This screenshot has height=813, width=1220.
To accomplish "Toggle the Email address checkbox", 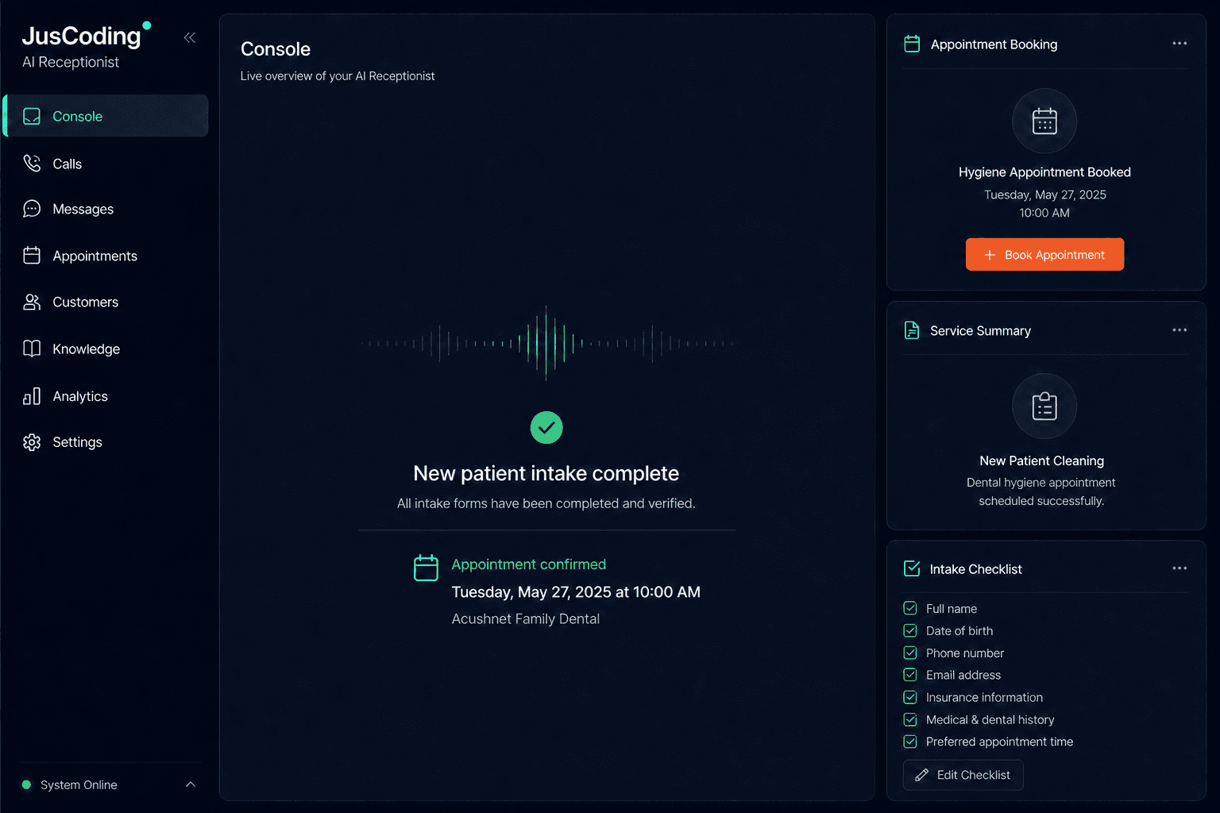I will (x=910, y=675).
